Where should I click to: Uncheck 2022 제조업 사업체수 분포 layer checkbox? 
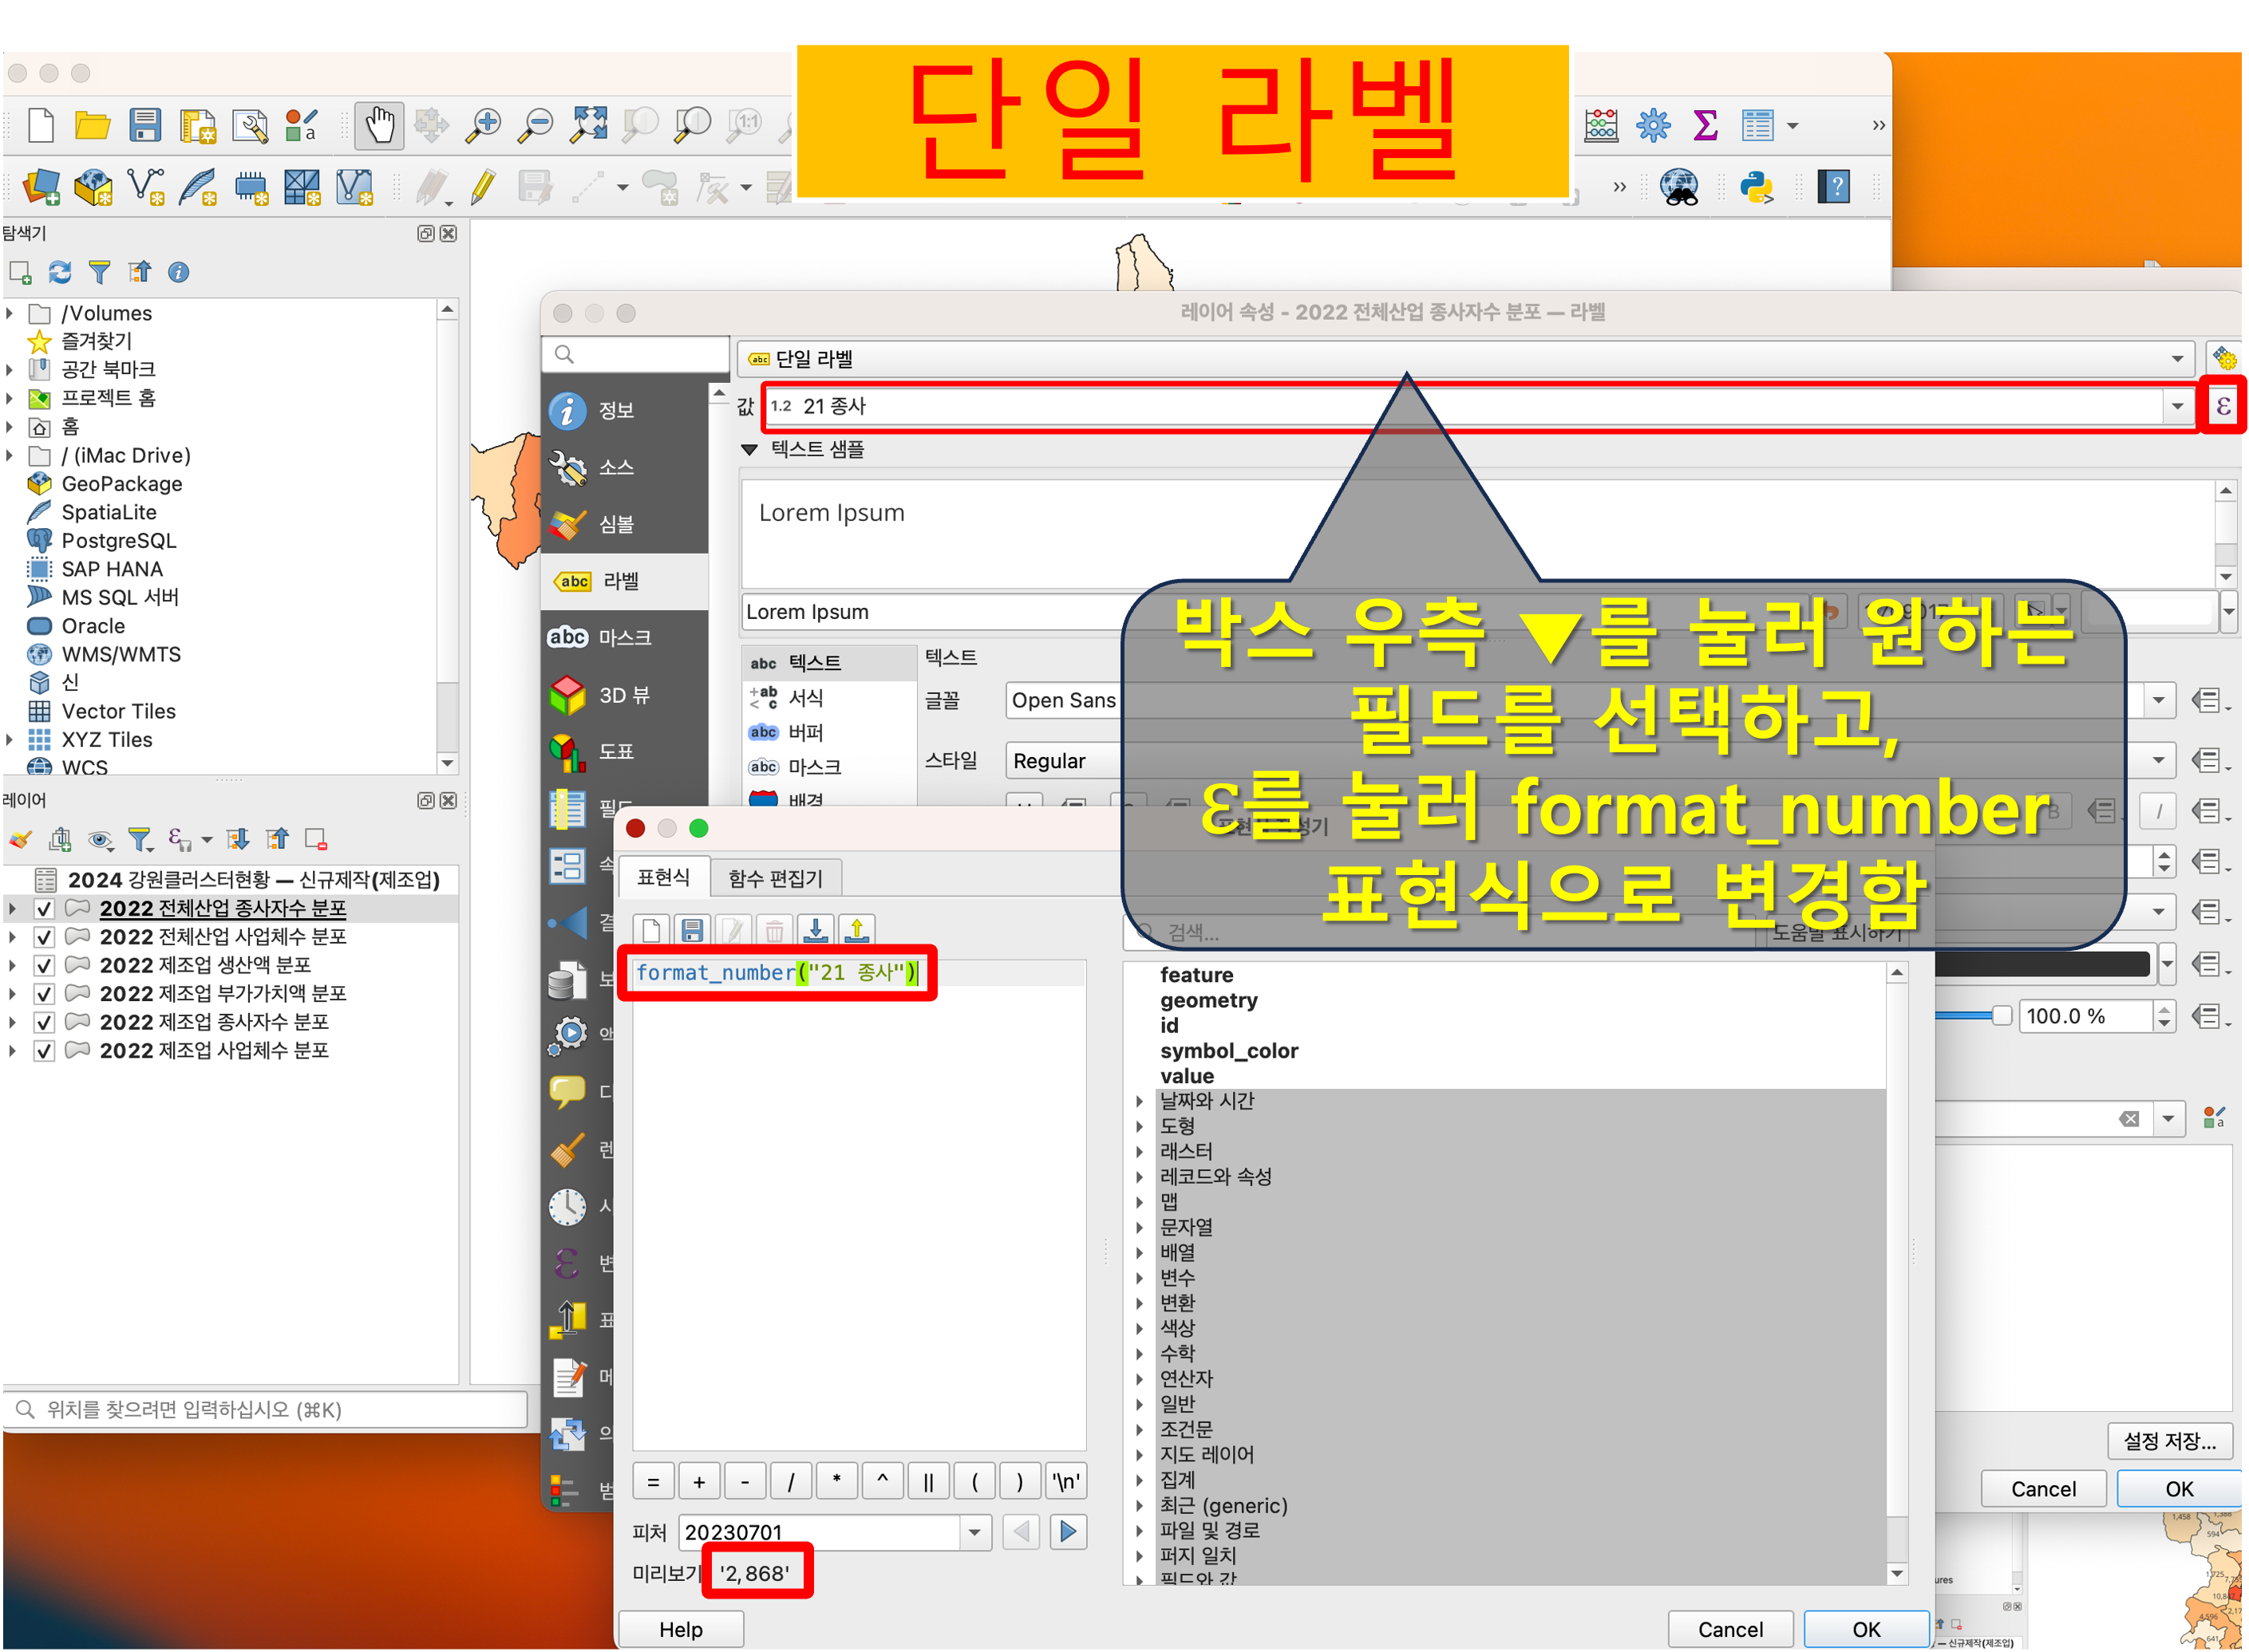(44, 1051)
